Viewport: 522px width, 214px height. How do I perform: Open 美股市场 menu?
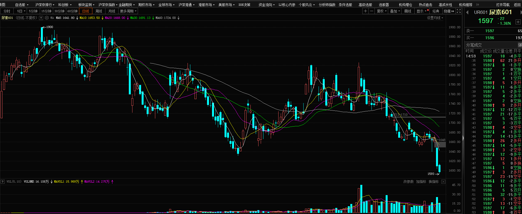coord(226,5)
